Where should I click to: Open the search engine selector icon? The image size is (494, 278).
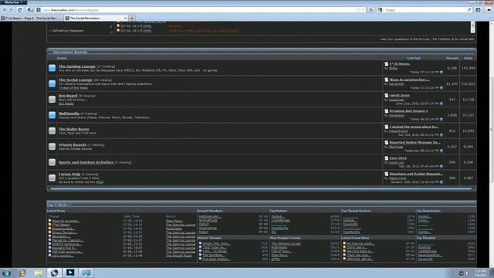click(381, 10)
